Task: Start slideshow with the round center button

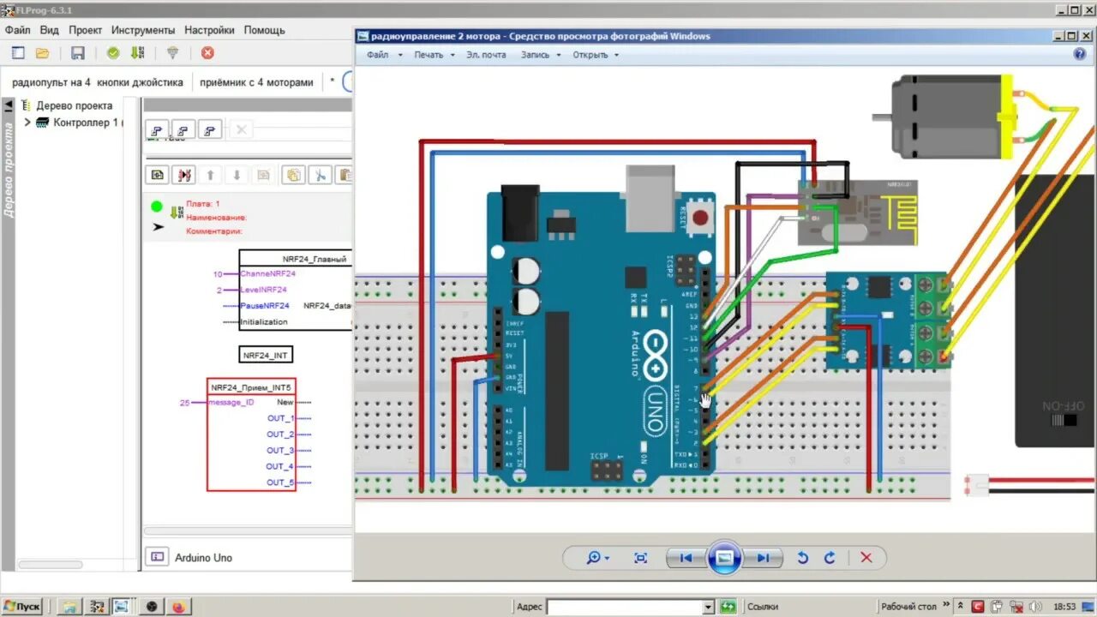Action: tap(724, 558)
